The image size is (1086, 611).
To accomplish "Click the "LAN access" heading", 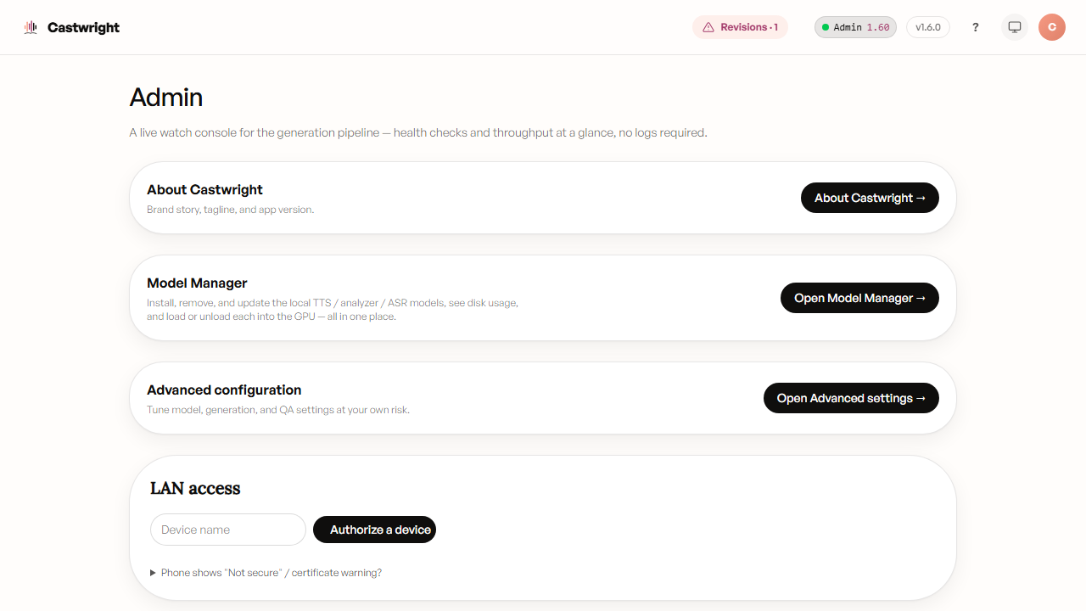I will 195,488.
